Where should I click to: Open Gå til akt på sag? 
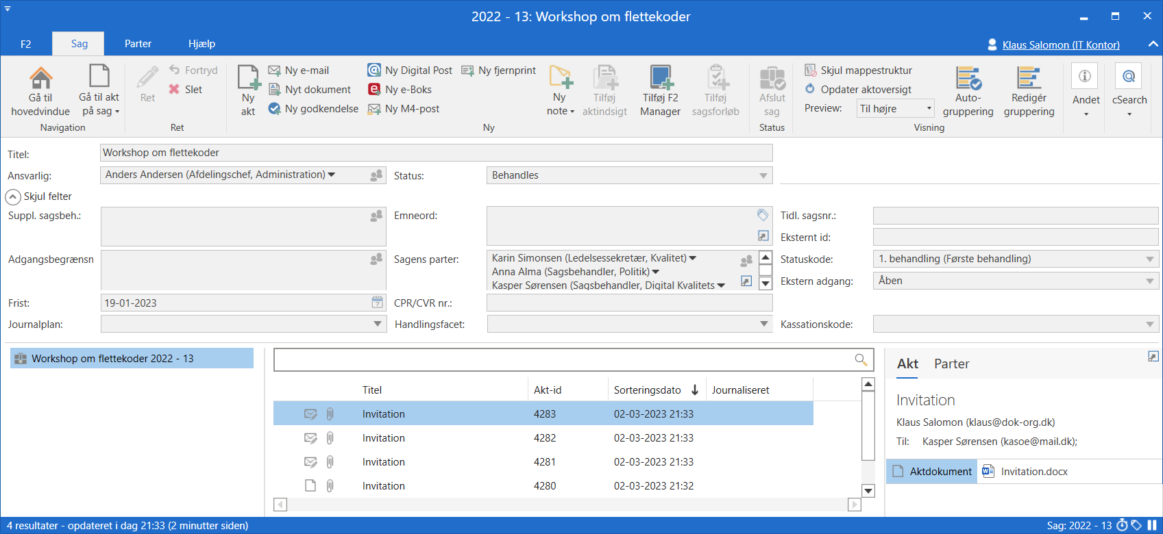click(x=99, y=91)
